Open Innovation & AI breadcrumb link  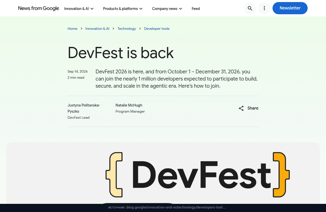97,29
